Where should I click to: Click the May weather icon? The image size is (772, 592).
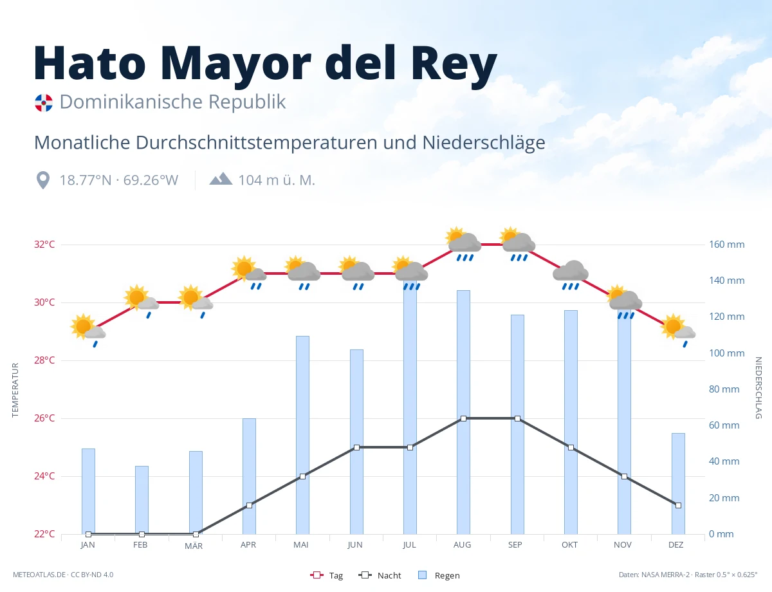(x=302, y=273)
